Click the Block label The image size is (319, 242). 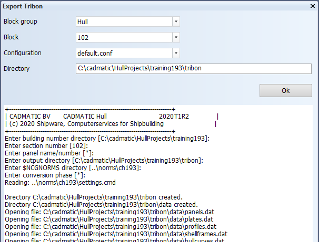[x=11, y=37]
